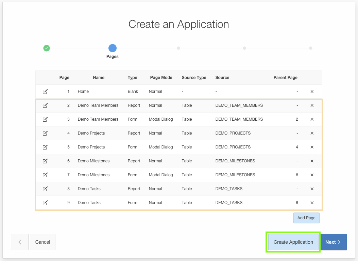
Task: Select the completed green wizard step
Action: (47, 48)
